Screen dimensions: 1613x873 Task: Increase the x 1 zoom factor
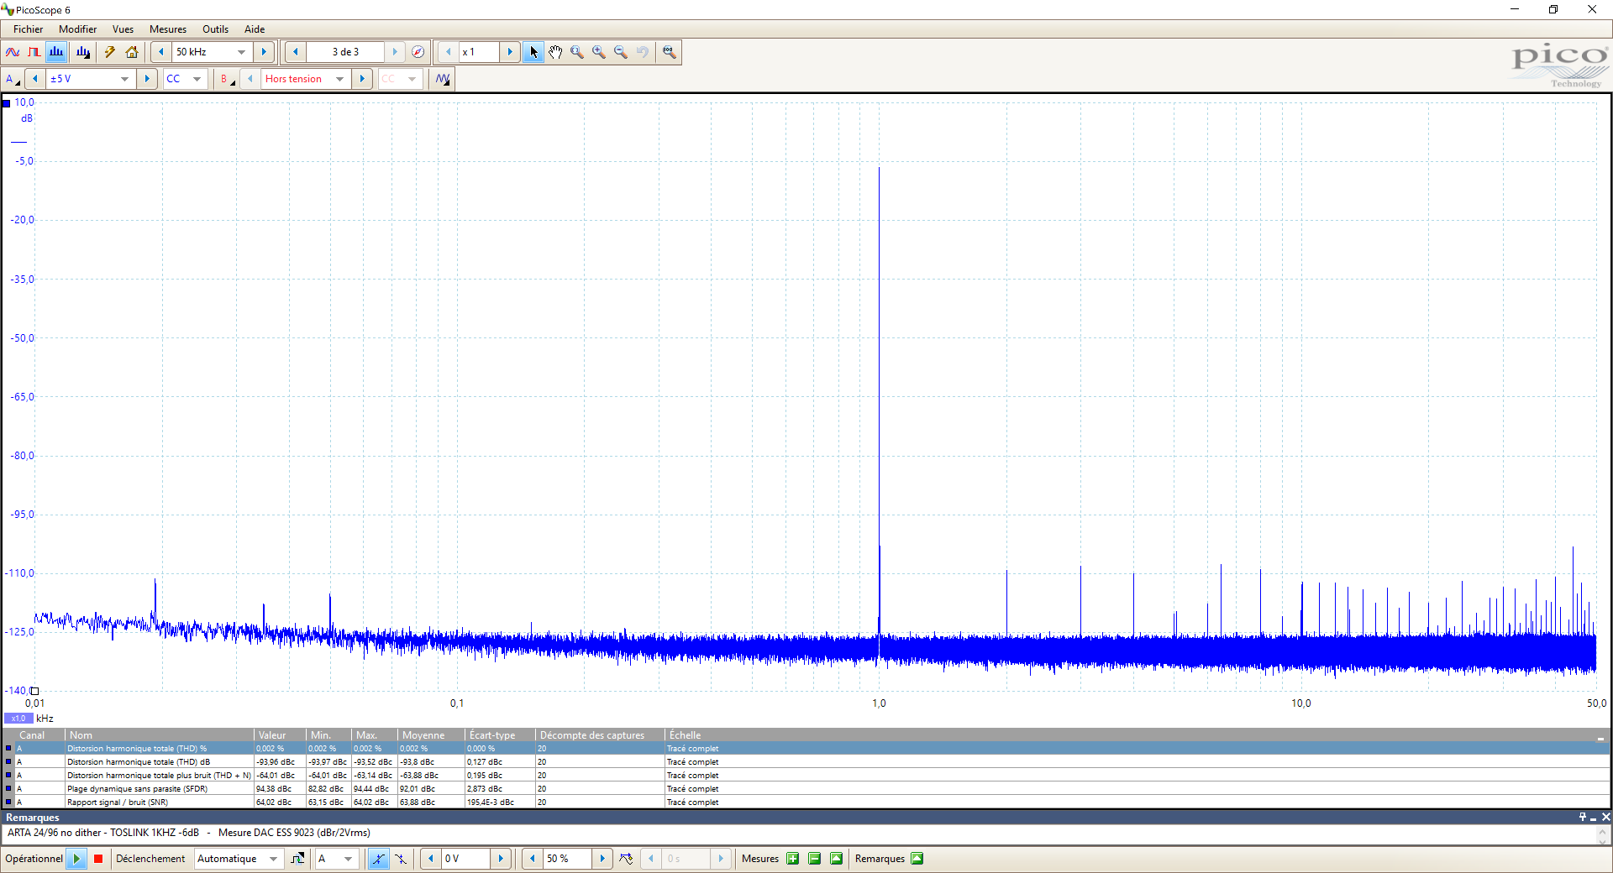click(x=509, y=52)
